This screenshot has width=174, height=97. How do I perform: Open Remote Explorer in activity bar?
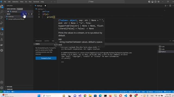click(2, 34)
